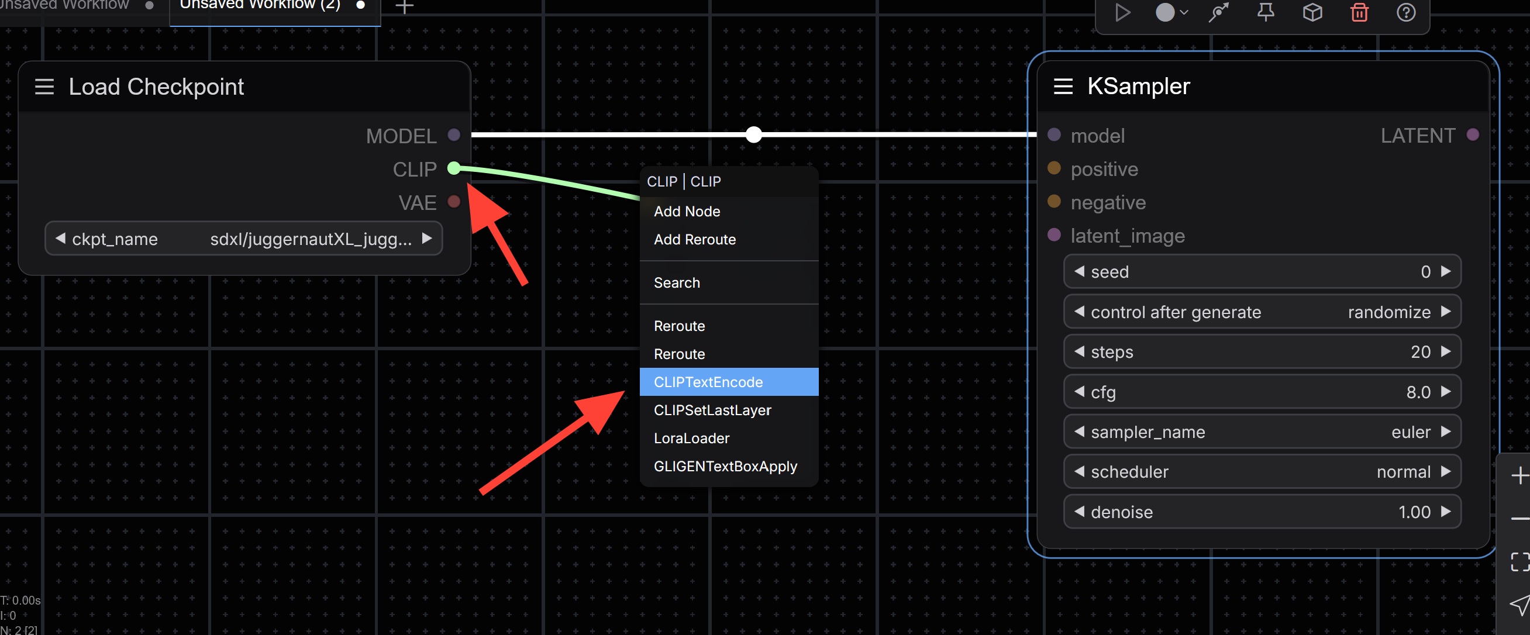This screenshot has width=1530, height=635.
Task: Click the latent_image input slot on KSampler
Action: point(1054,234)
